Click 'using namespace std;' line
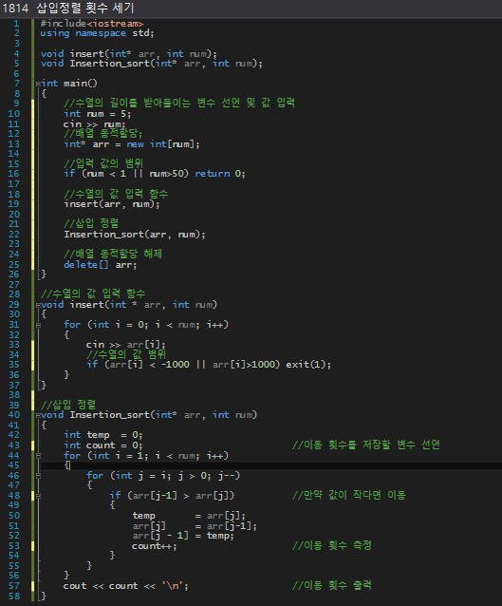Image resolution: width=502 pixels, height=606 pixels. (97, 33)
